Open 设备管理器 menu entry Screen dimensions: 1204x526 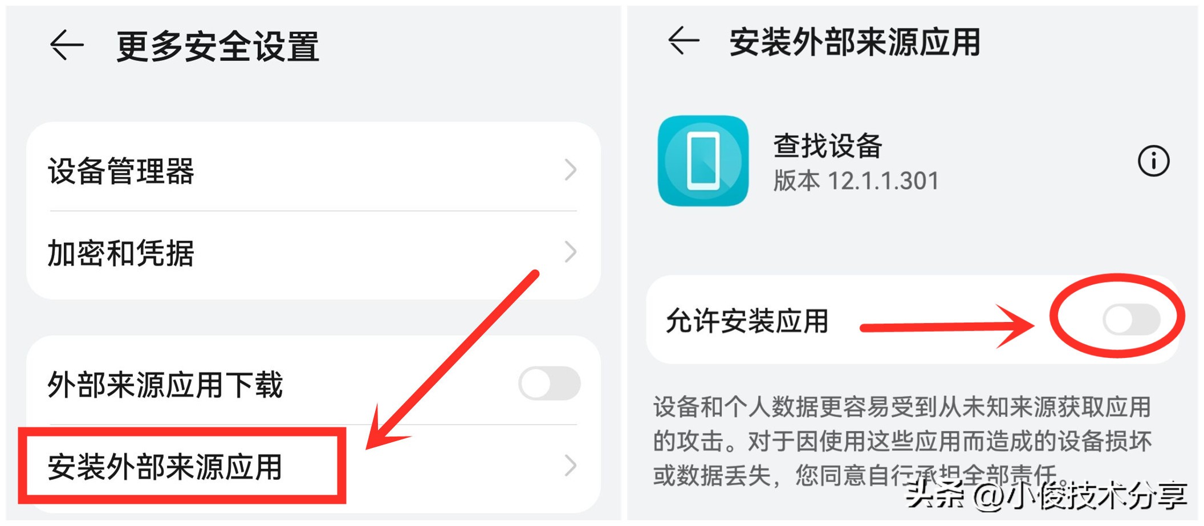(x=313, y=170)
